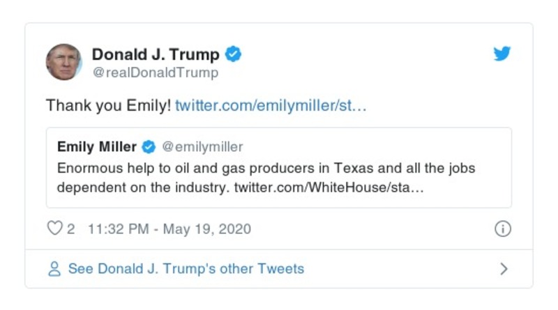Open the twitter.com/WhiteHouse/sta… link
Viewport: 558px width, 310px height.
(329, 188)
